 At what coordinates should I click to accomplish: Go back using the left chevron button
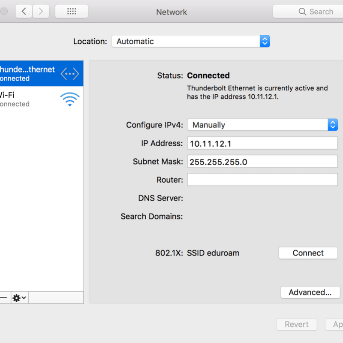24,11
